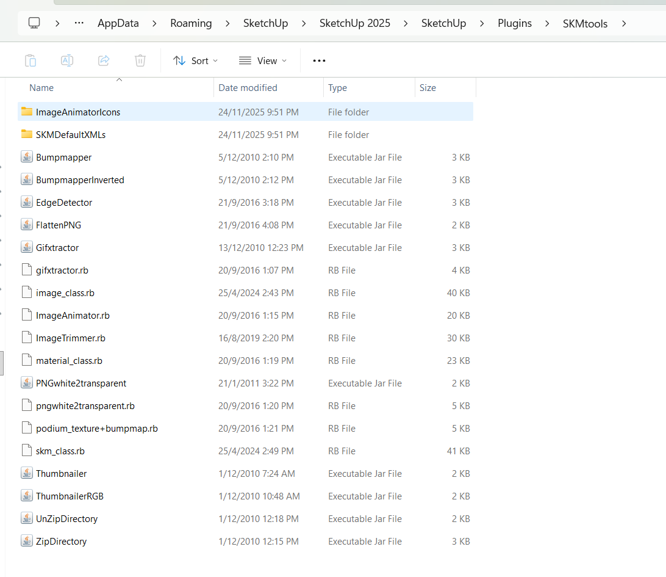The image size is (666, 577).
Task: Click the SKMDefaultXMLs folder icon
Action: pos(27,134)
